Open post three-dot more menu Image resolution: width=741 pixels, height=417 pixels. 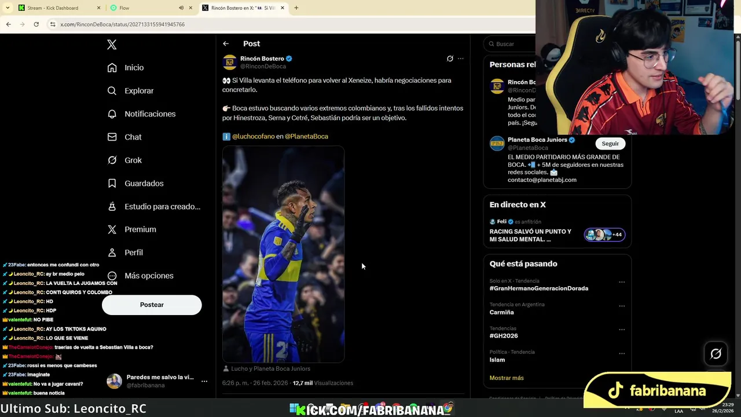(x=461, y=58)
